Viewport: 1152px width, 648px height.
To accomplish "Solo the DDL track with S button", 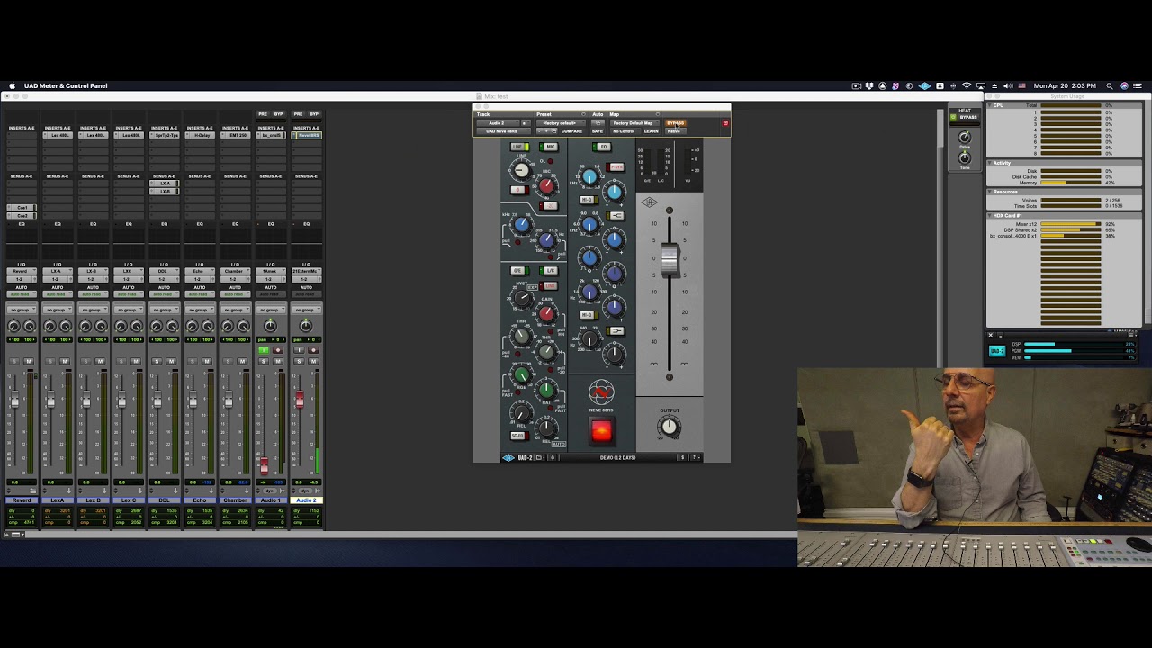I will click(x=157, y=361).
